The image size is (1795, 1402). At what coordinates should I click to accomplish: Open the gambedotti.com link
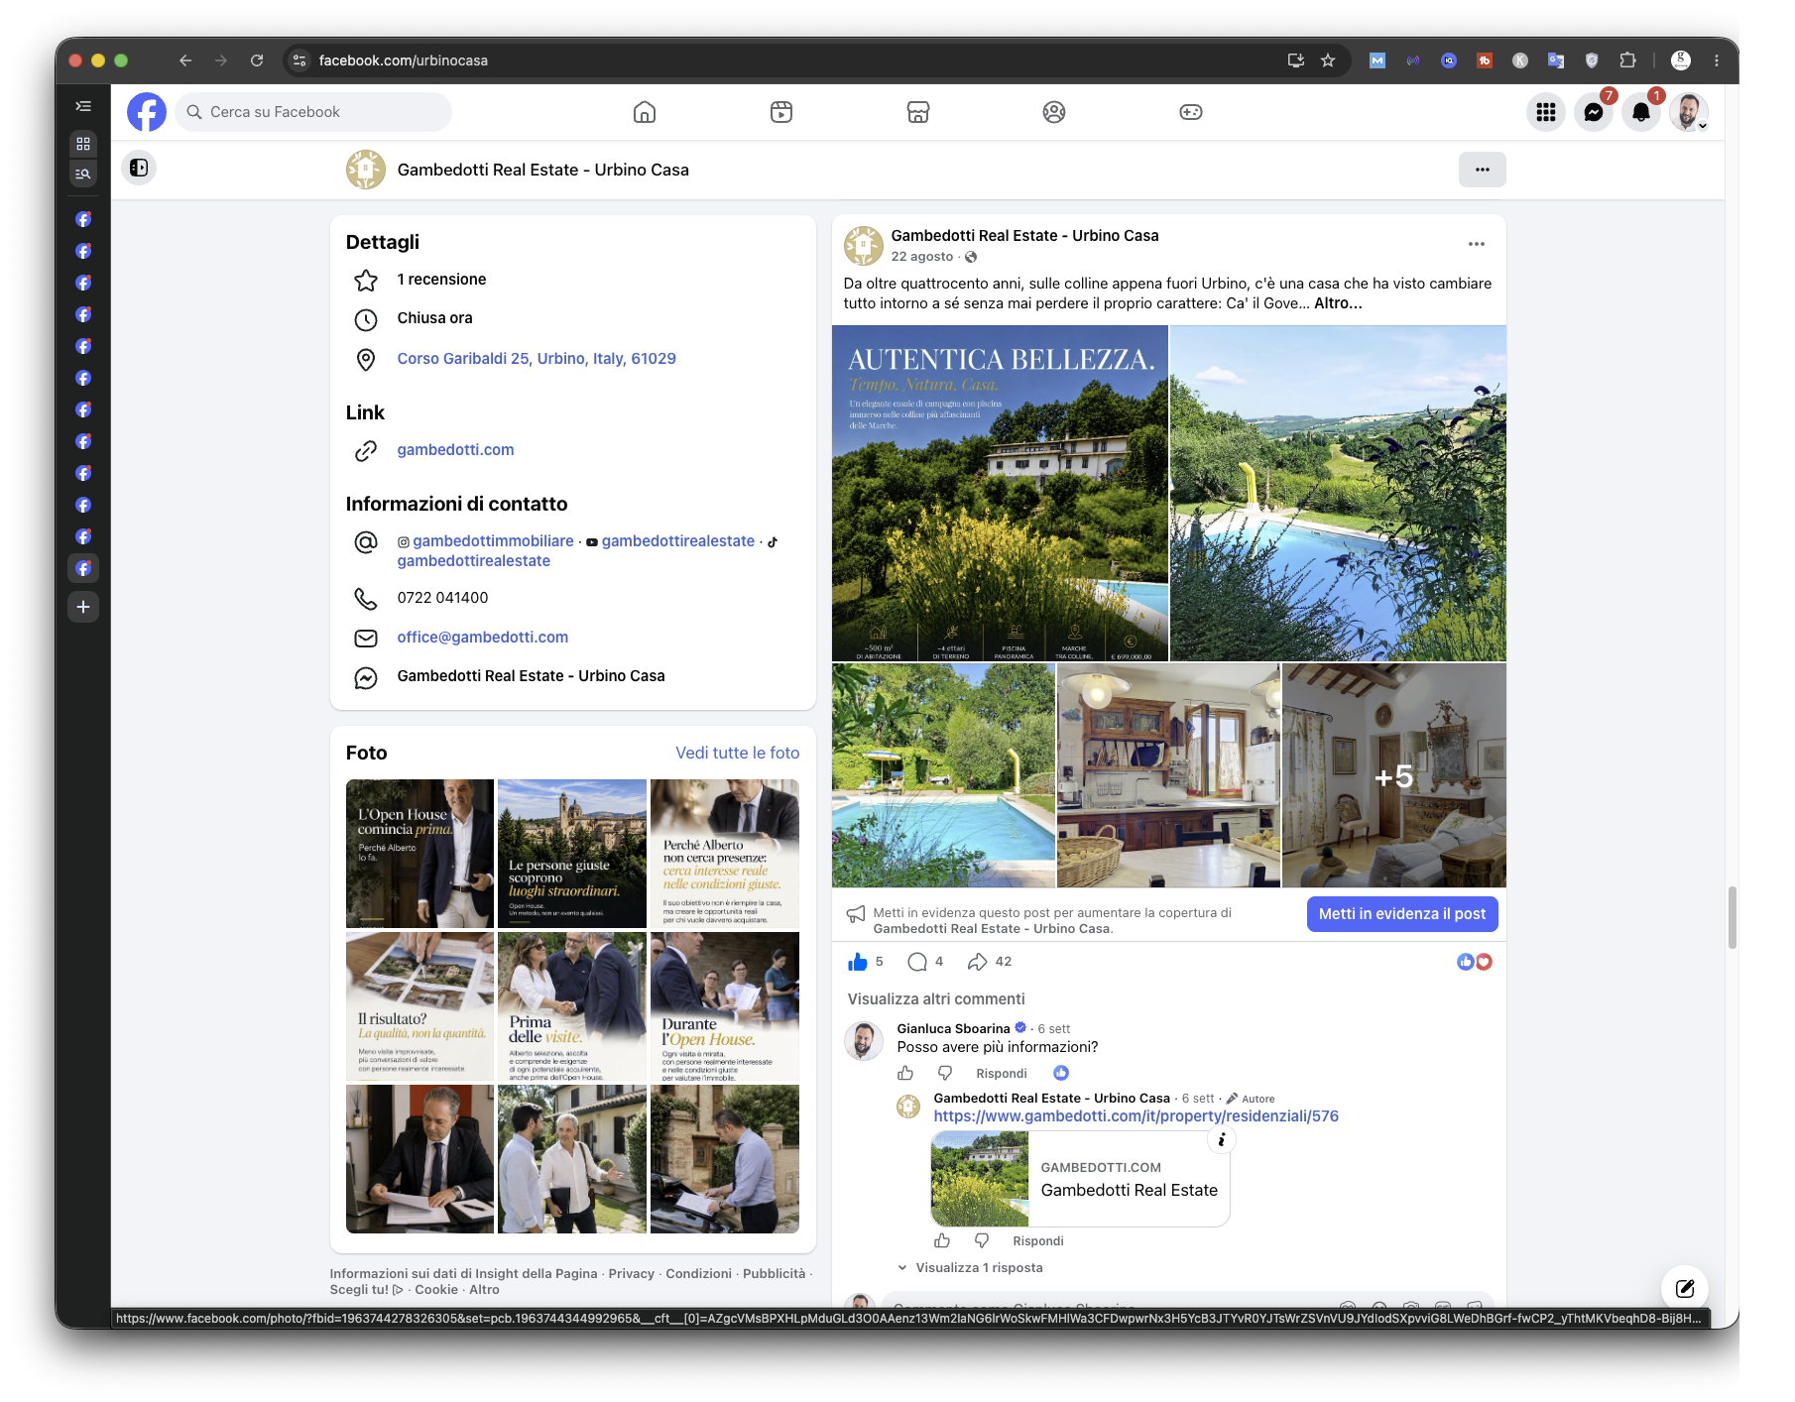(x=455, y=450)
